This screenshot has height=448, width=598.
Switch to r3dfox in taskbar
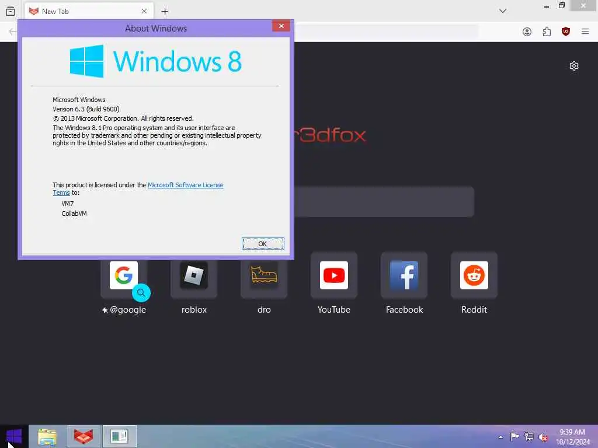84,436
